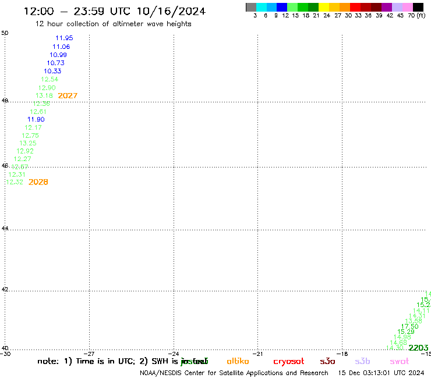Click the subtitle '12 hour collection of altimeter wave heights'
This screenshot has width=431, height=378.
[x=113, y=24]
